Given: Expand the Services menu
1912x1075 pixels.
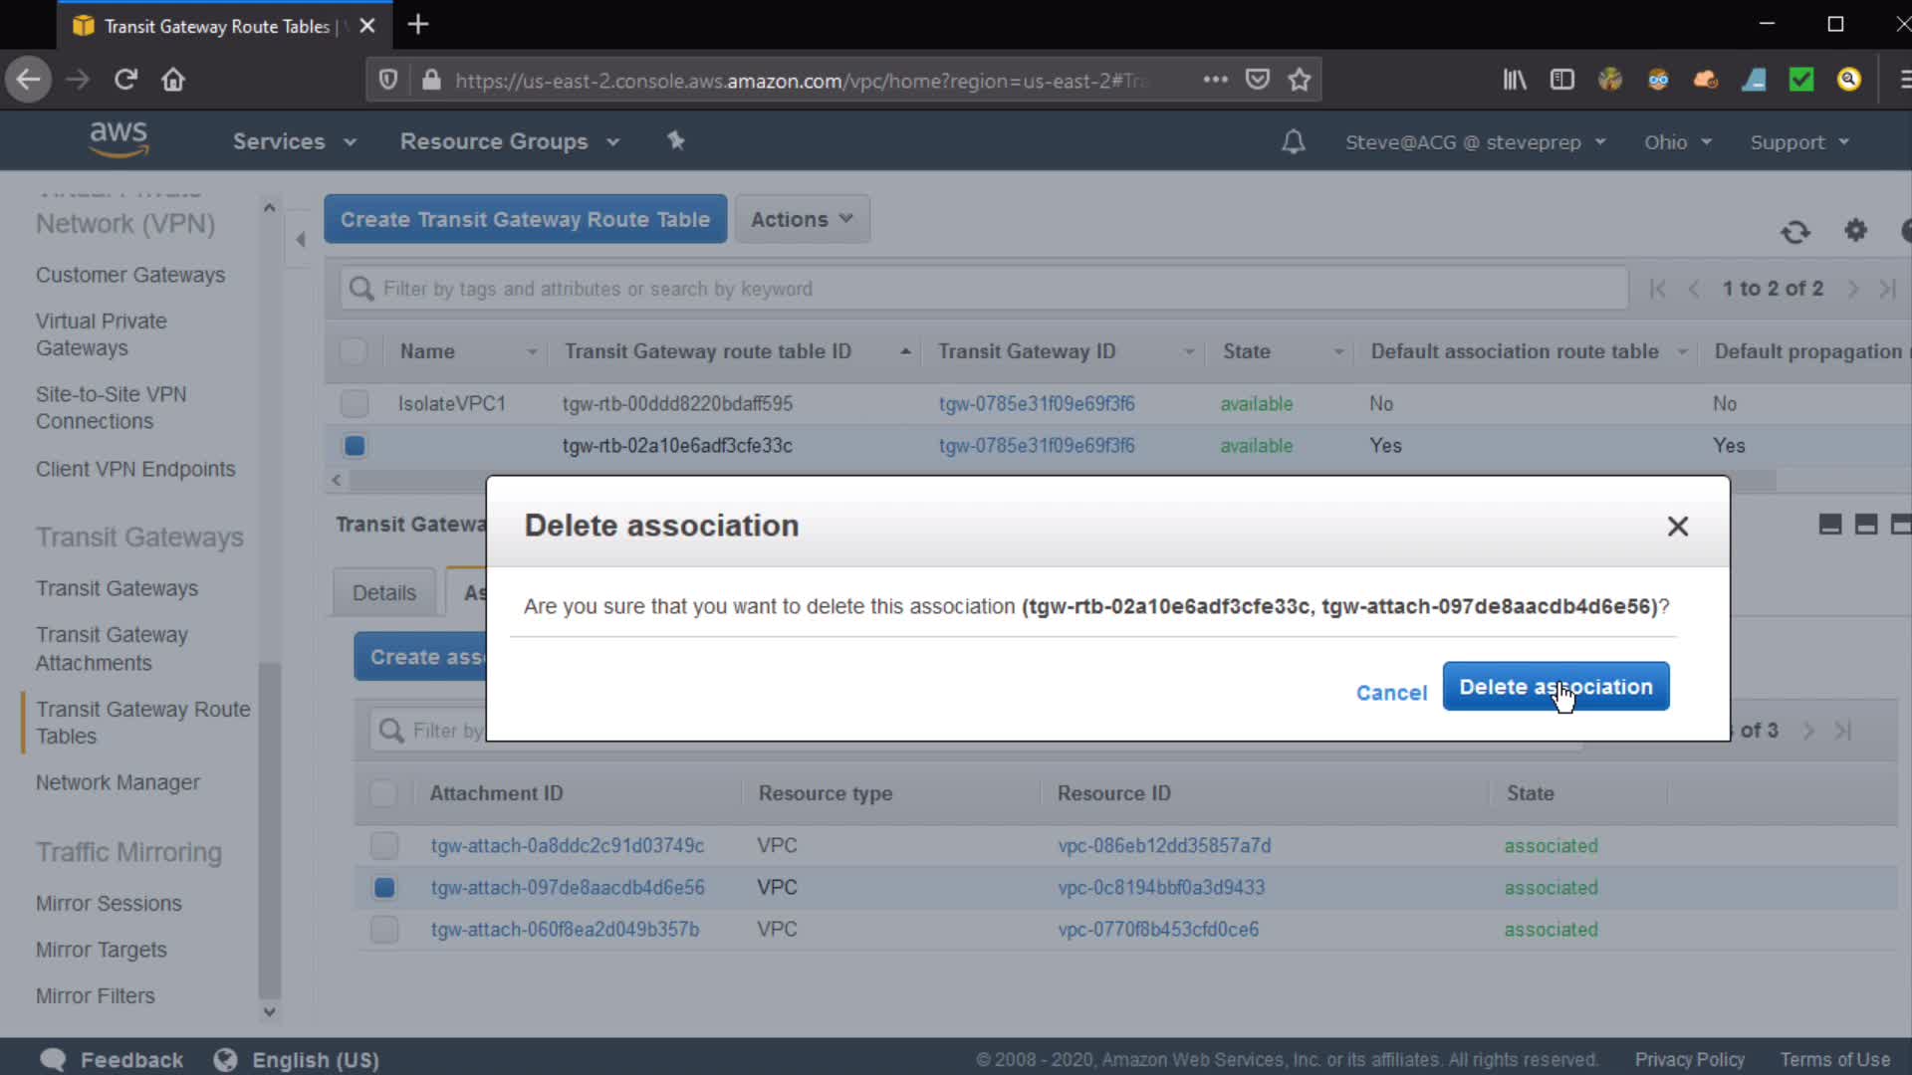Looking at the screenshot, I should 294,141.
